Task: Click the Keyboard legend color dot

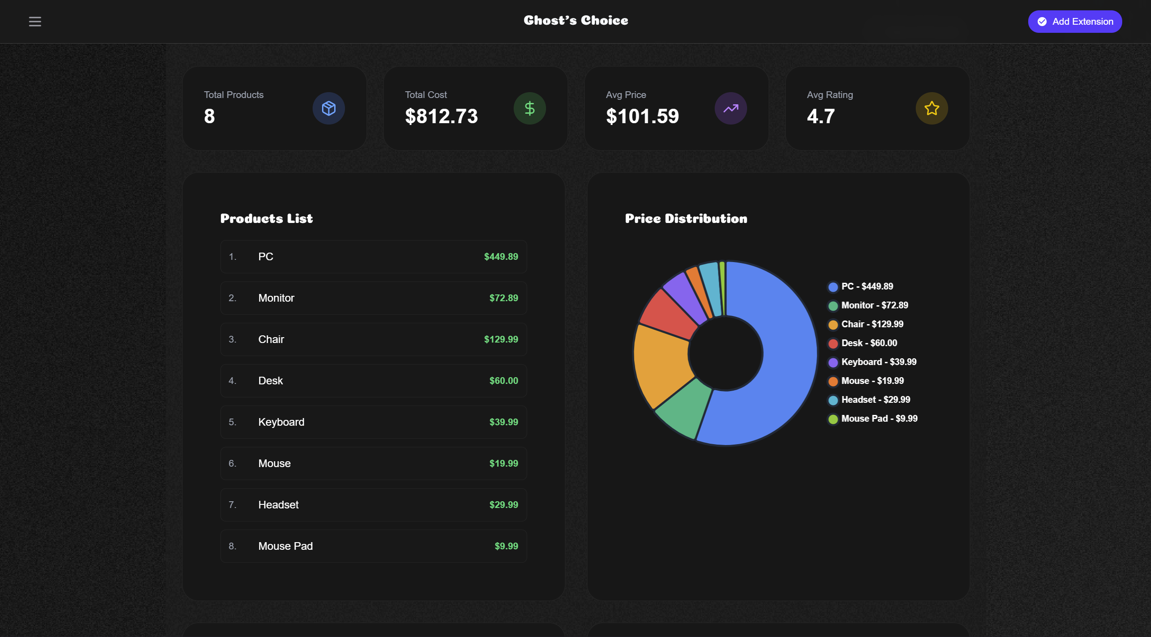Action: (833, 362)
